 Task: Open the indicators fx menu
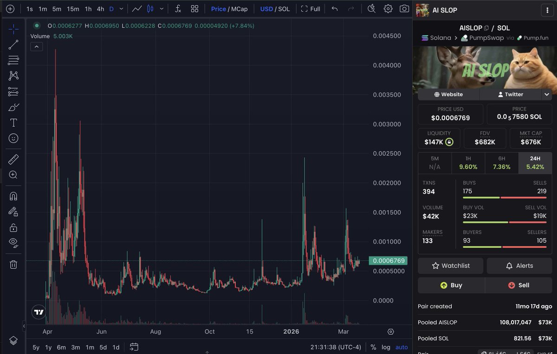(x=178, y=9)
